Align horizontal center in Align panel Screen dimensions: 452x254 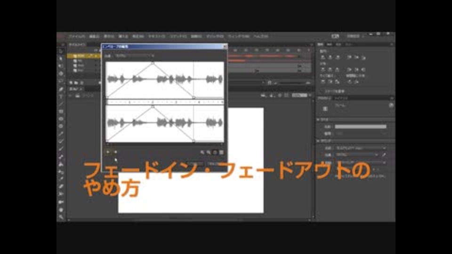(x=330, y=57)
